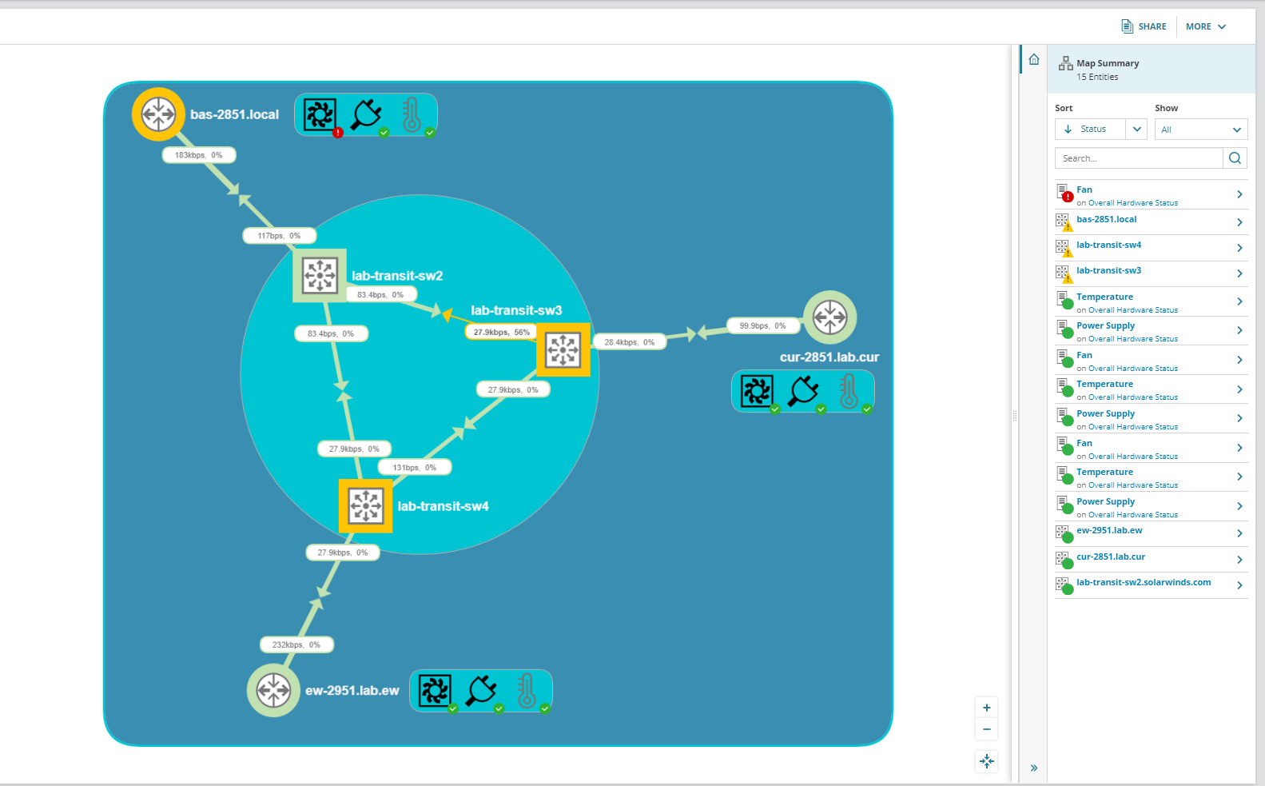Click the ew-2951.lab.ew router node icon
Image resolution: width=1265 pixels, height=786 pixels.
(273, 690)
